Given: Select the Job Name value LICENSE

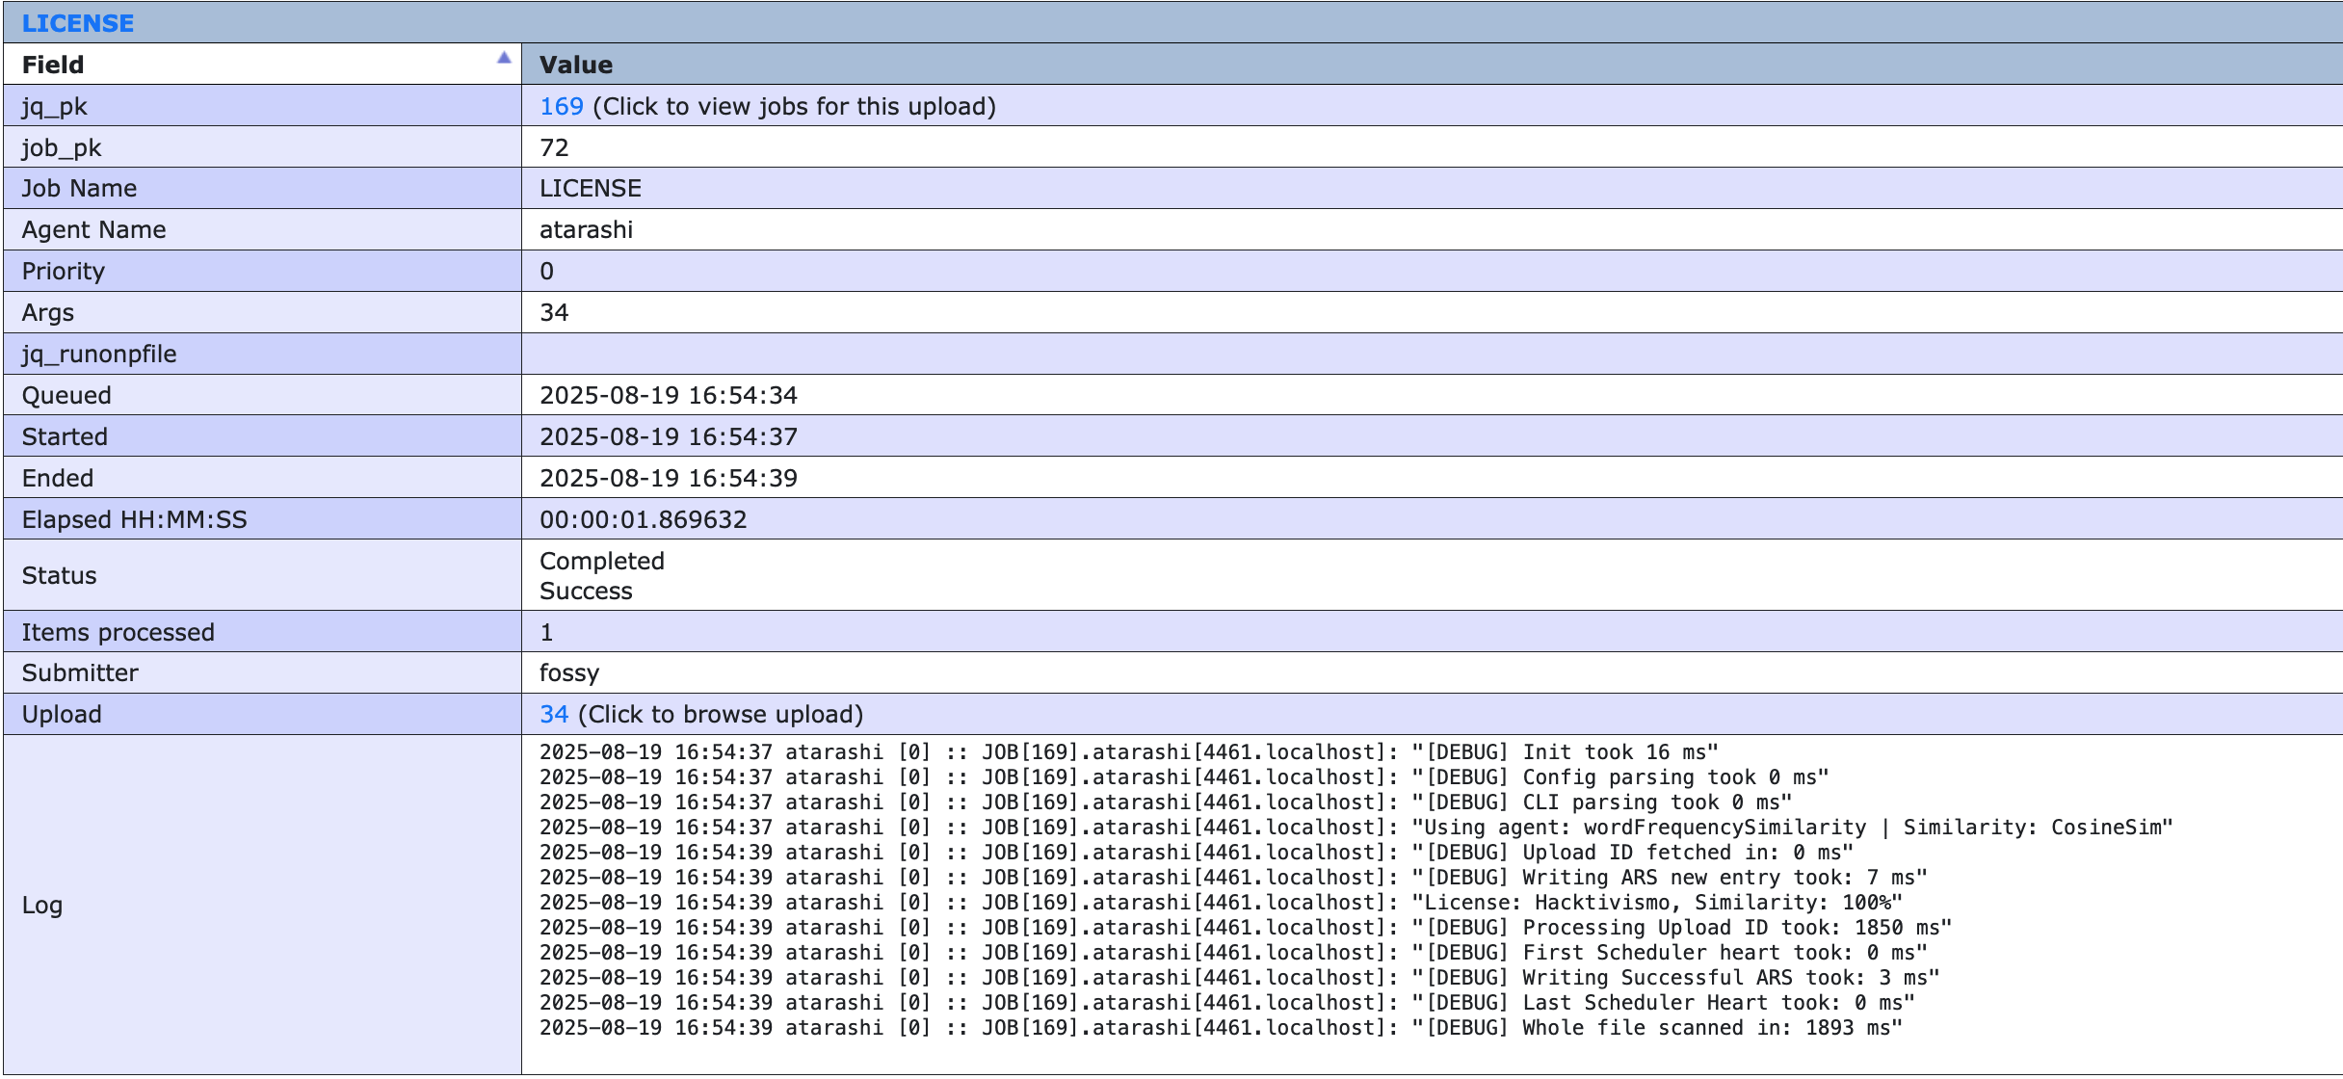Looking at the screenshot, I should [x=591, y=188].
